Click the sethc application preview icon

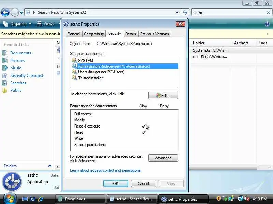tap(12, 182)
